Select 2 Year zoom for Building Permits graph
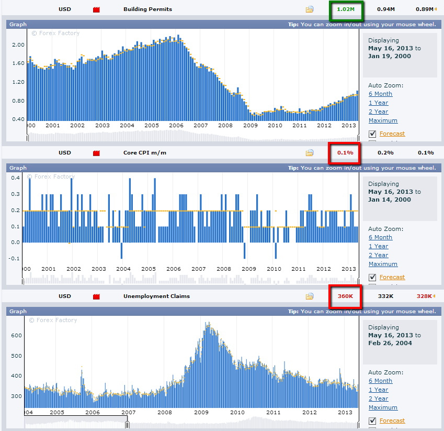 coord(378,112)
